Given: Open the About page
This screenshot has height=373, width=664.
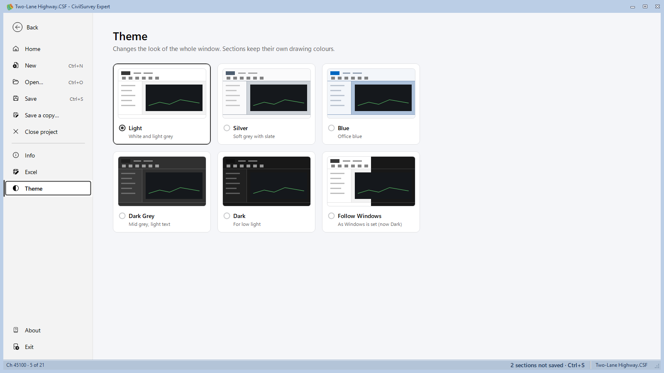Looking at the screenshot, I should (48, 330).
